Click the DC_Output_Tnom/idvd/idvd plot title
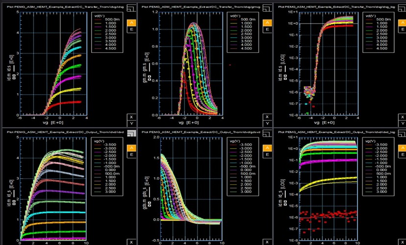Viewport: 406px width, 245px height. click(66, 132)
